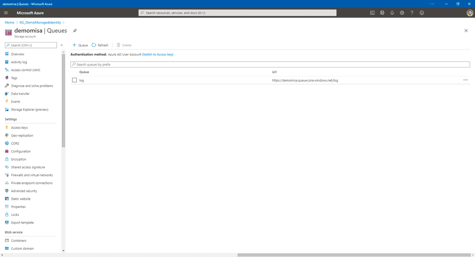This screenshot has width=475, height=257.
Task: Open the ellipsis menu for log queue
Action: pos(465,80)
